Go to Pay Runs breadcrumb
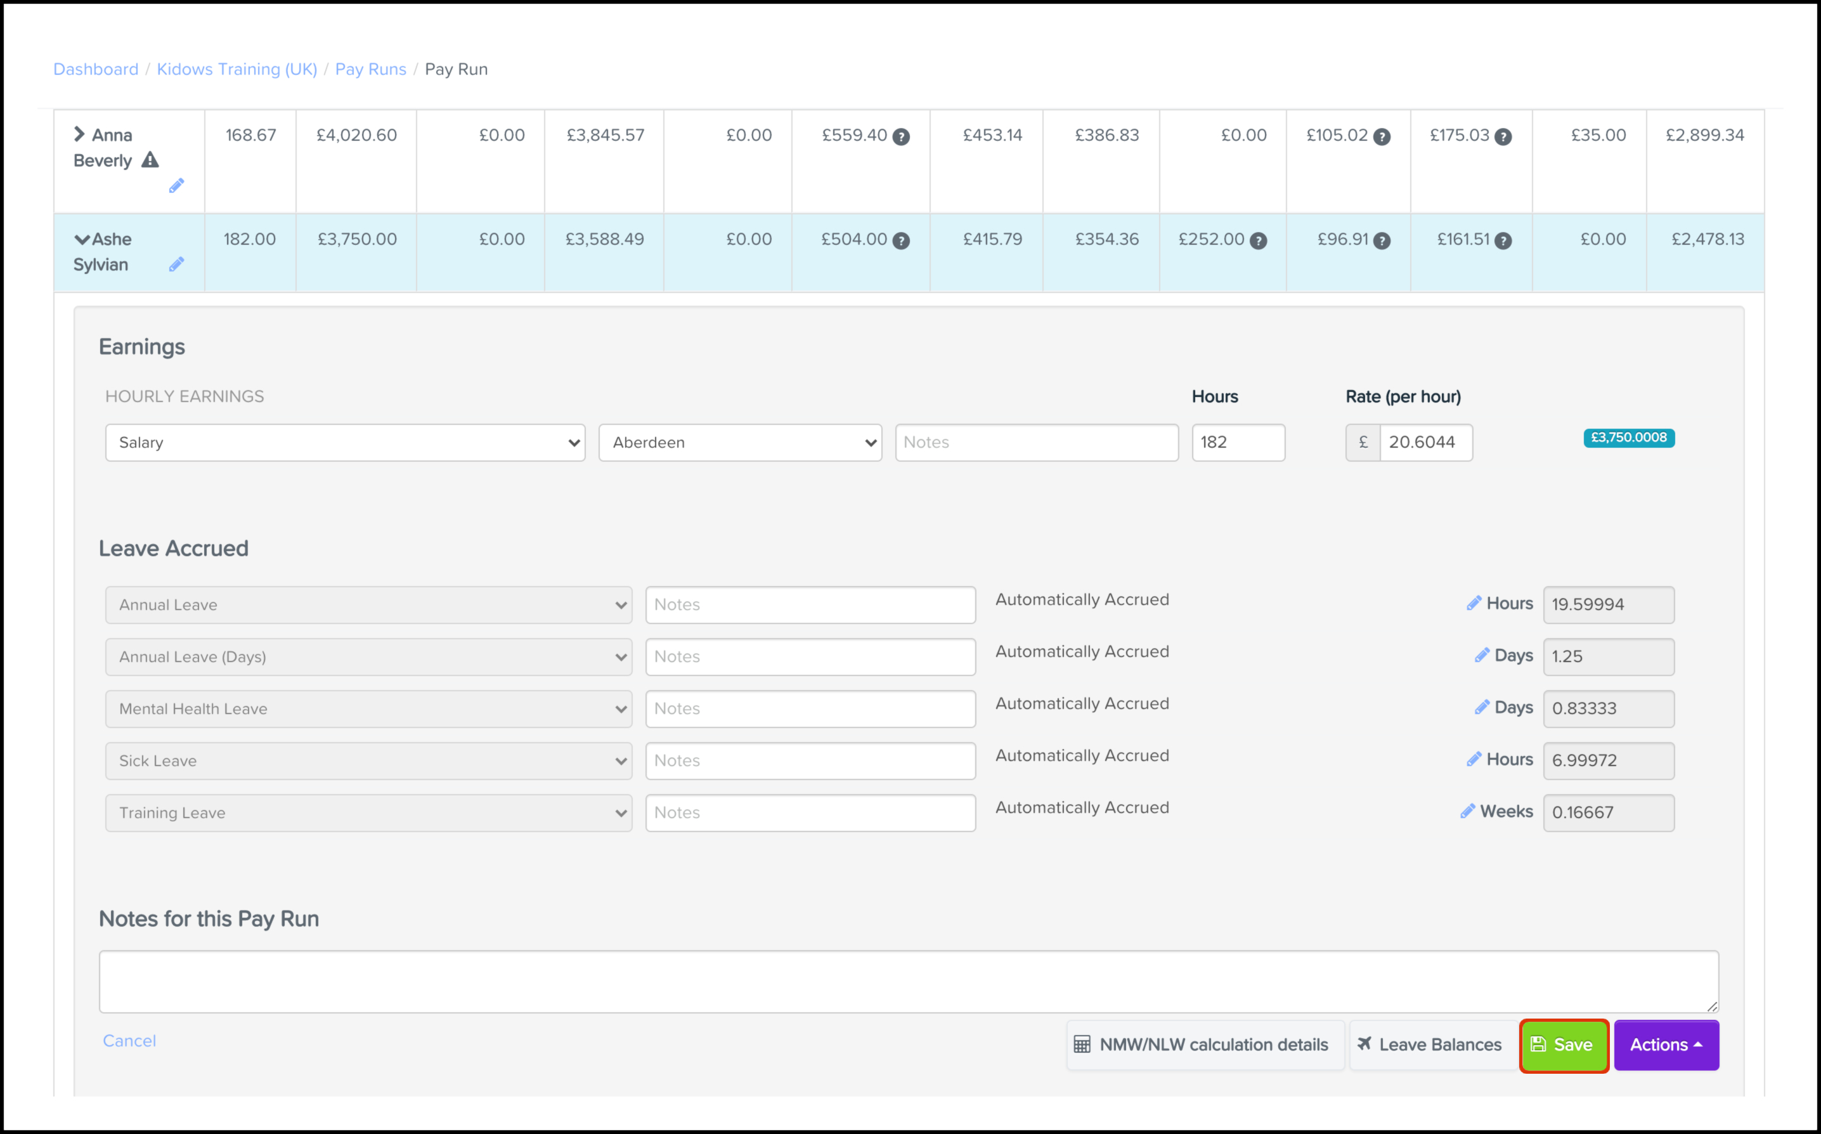This screenshot has height=1134, width=1821. click(x=370, y=69)
